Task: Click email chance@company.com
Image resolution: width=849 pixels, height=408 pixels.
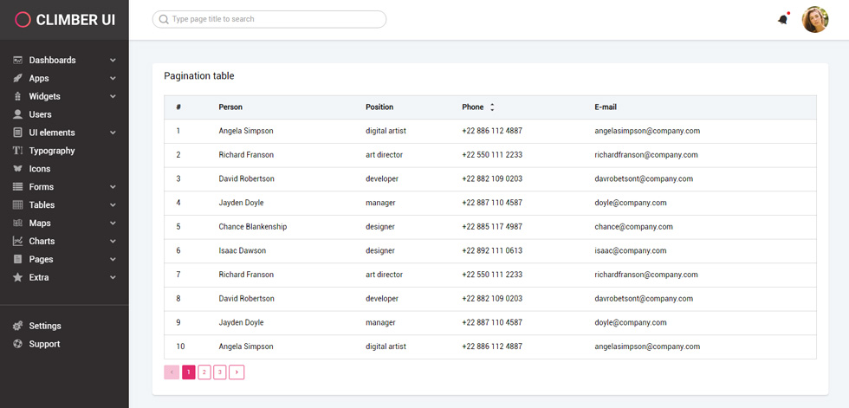Action: (x=633, y=227)
